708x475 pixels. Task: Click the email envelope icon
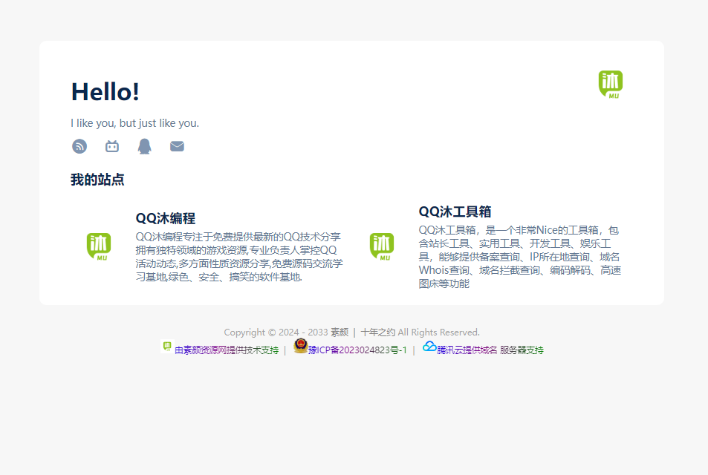177,146
